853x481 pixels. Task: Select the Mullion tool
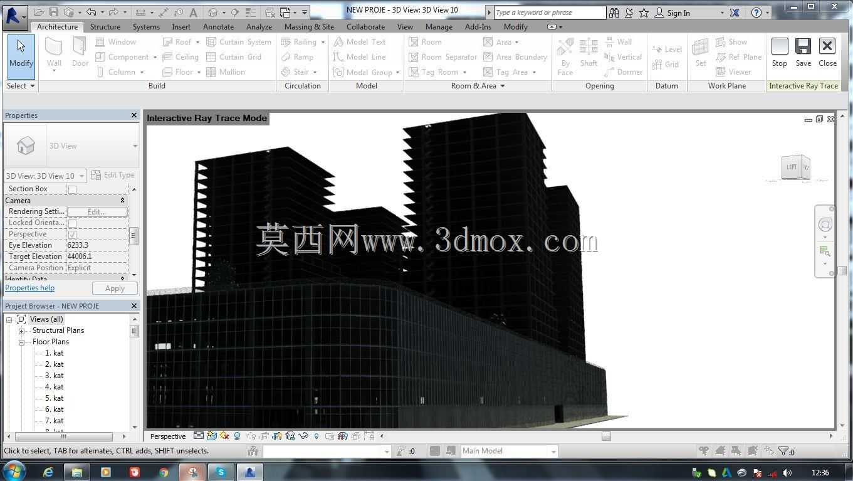coord(226,72)
